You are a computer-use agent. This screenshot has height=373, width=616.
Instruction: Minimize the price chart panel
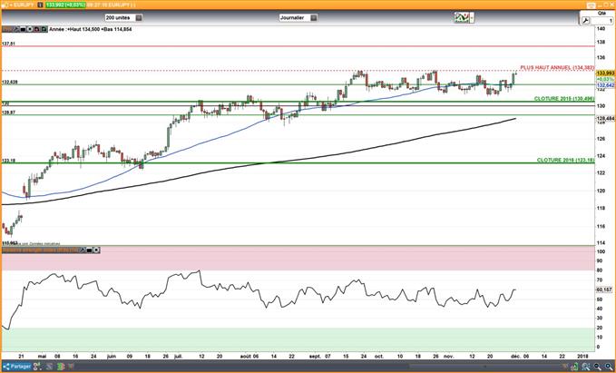23,29
